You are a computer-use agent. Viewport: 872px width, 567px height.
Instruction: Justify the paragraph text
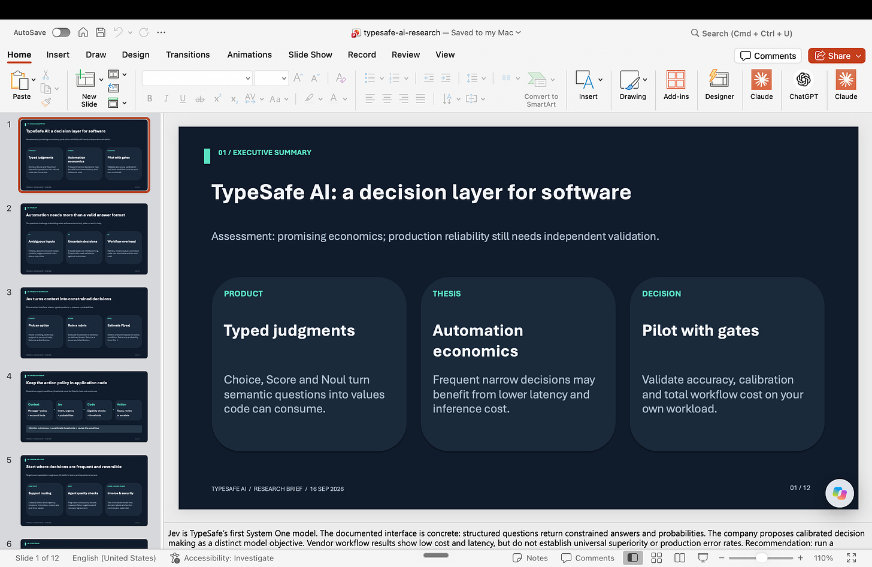coord(420,99)
